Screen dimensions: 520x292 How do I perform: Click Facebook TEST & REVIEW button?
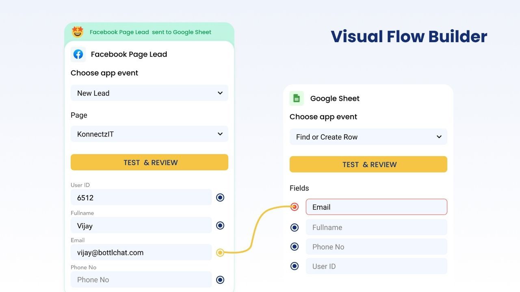click(149, 162)
